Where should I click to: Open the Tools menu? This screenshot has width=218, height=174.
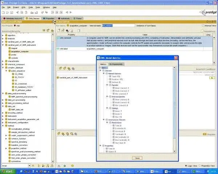pos(38,7)
